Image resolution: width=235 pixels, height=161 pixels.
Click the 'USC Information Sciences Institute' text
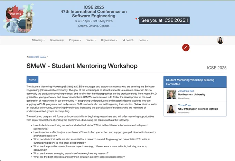[x=198, y=109]
